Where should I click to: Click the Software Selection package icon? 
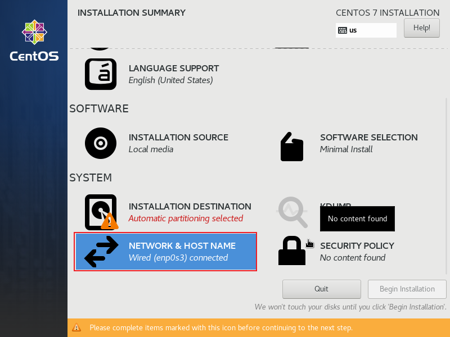(292, 147)
